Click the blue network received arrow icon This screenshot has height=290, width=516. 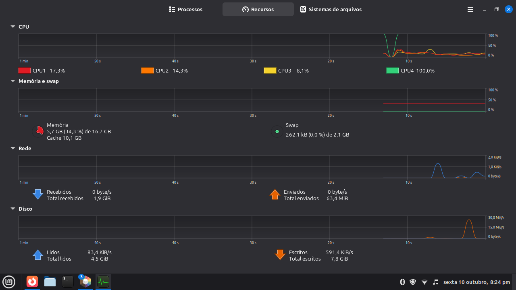(38, 195)
